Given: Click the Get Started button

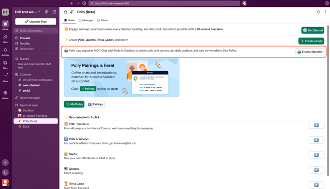Looking at the screenshot, I should click(x=313, y=30).
